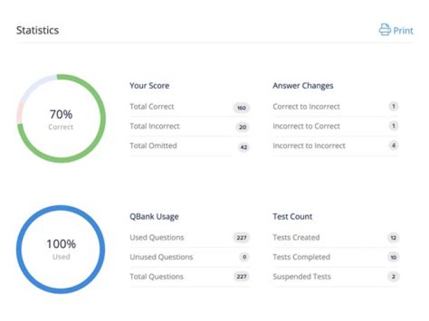The width and height of the screenshot is (429, 321).
Task: Click the Print link text
Action: coord(403,30)
